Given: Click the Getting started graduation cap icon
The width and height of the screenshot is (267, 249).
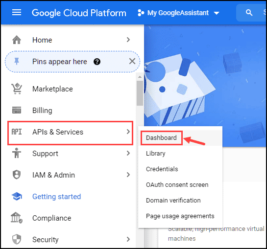Looking at the screenshot, I should pos(17,197).
